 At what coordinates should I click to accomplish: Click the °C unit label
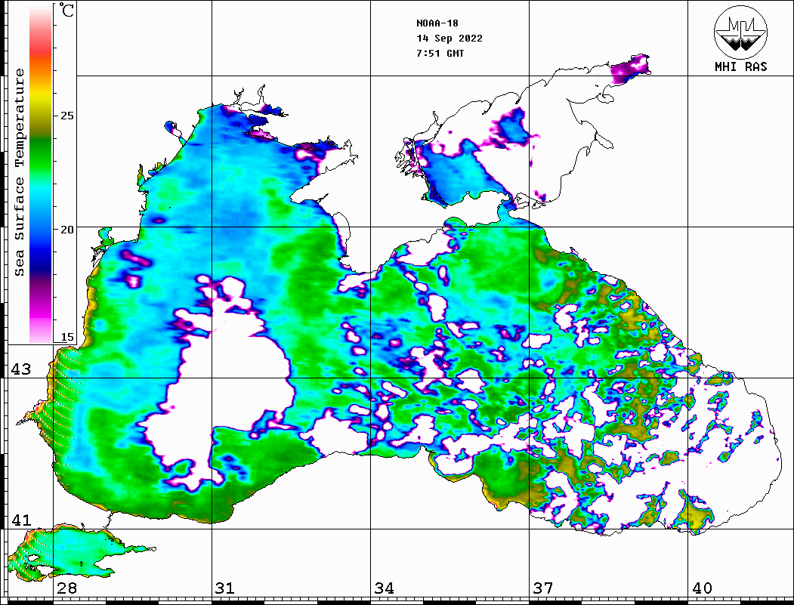(66, 10)
